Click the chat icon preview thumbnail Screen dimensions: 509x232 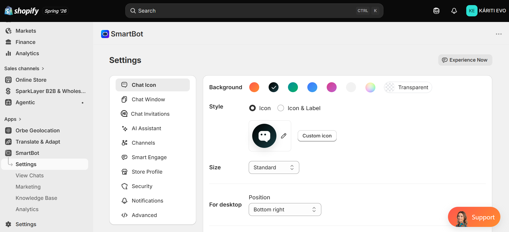[264, 136]
